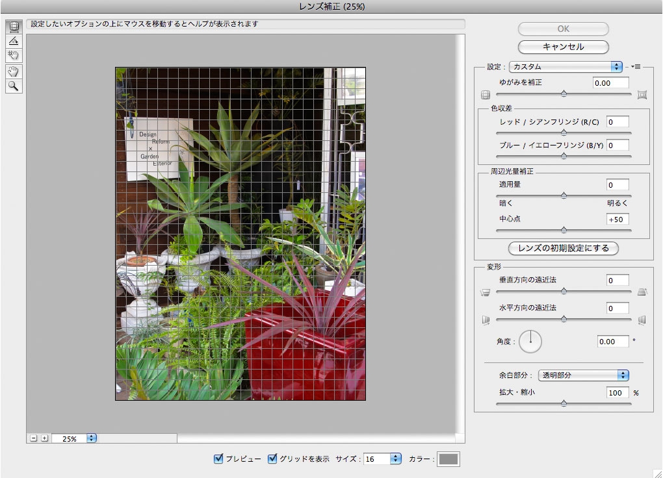Screen dimensions: 663x478
Task: Click the レッド/シアンフリンジ slider handle
Action: (564, 132)
